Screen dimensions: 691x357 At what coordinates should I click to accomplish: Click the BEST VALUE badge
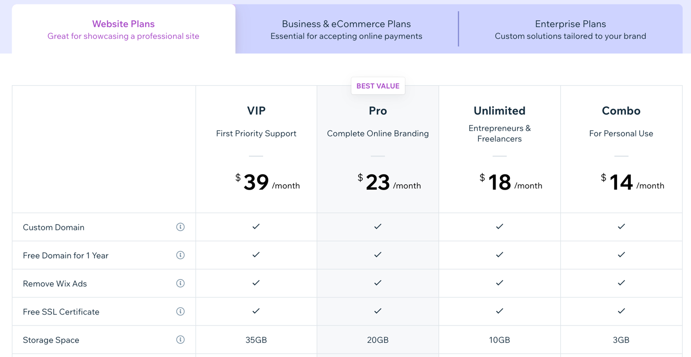pos(378,86)
